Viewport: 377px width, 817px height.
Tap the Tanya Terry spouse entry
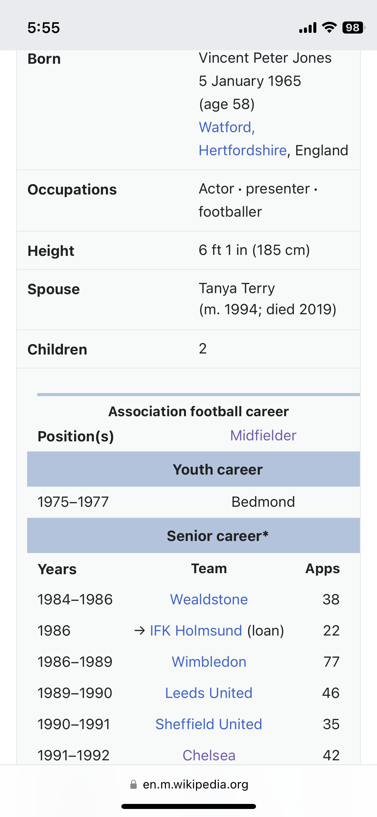237,288
